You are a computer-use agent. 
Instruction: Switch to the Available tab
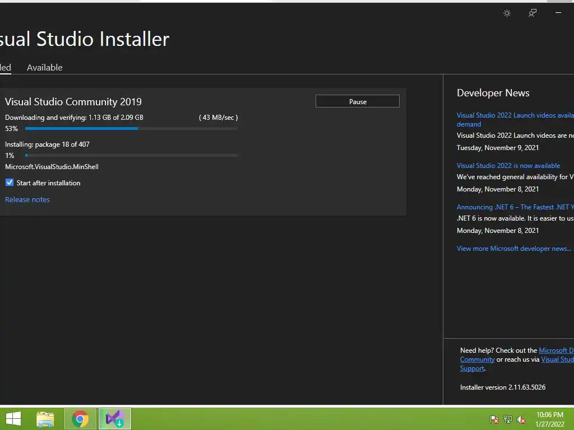(45, 68)
